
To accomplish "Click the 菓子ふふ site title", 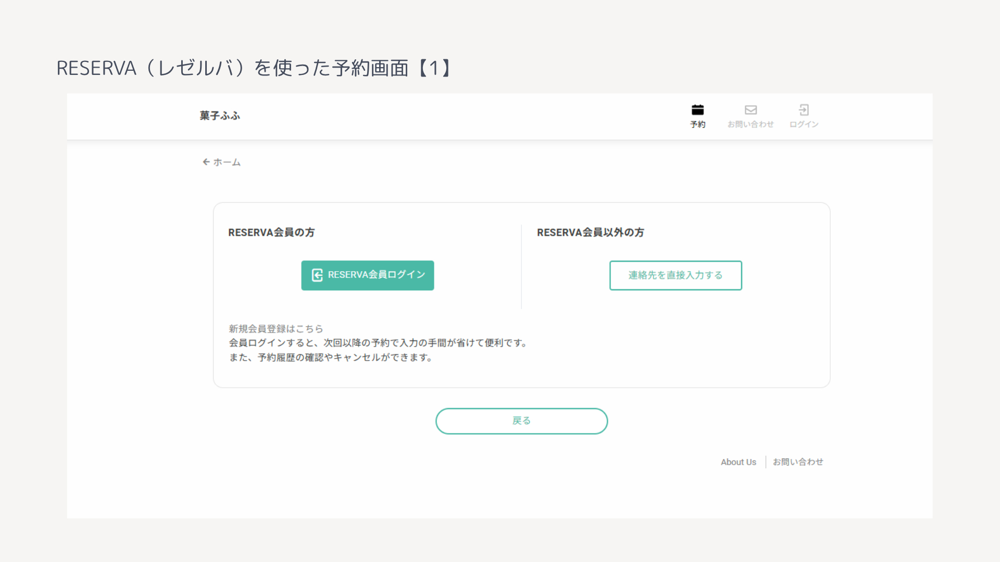I will coord(220,116).
